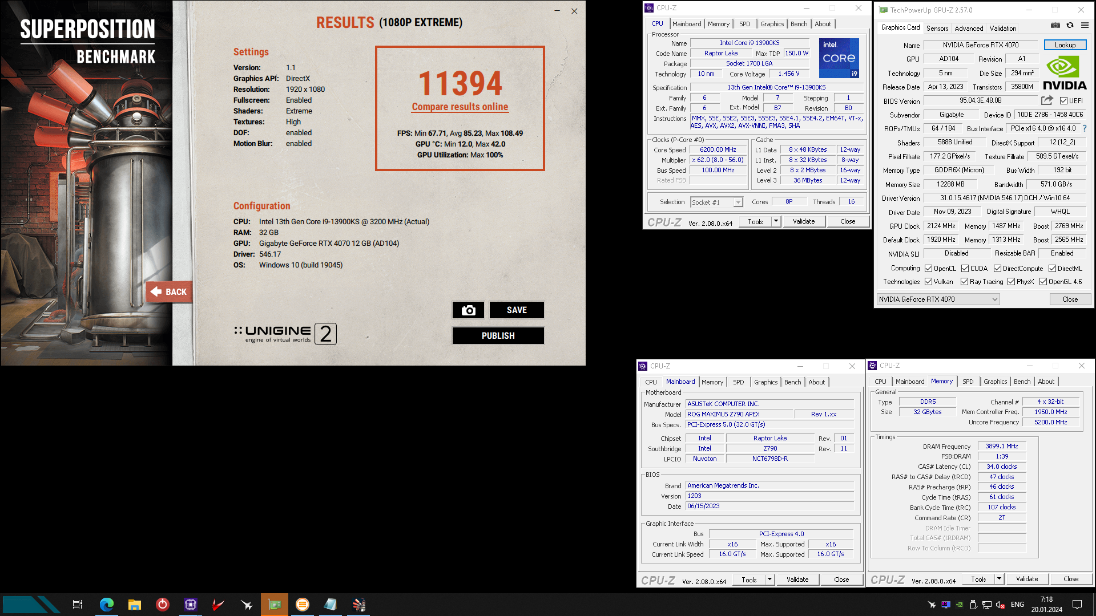Open the Socket #1 selection dropdown

(716, 202)
